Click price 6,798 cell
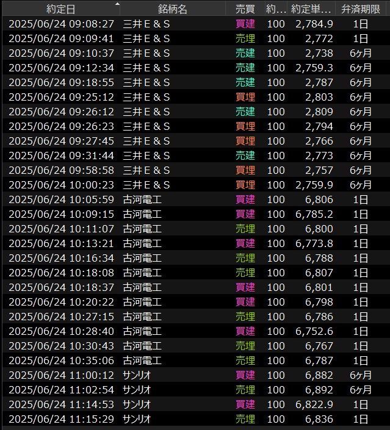Screen dimensions: 390x430 coord(319,302)
